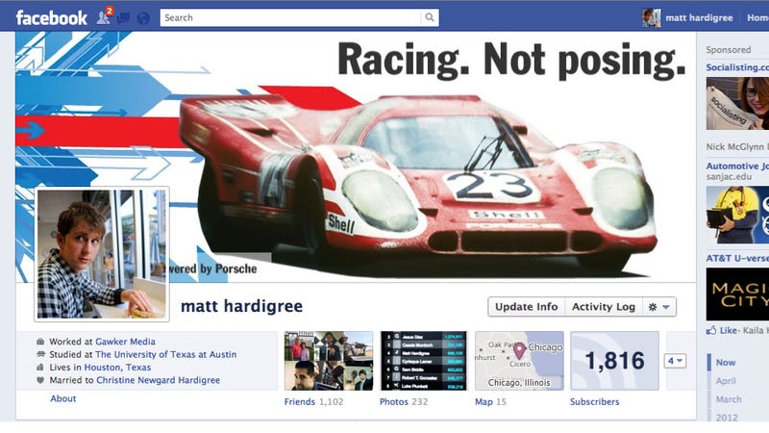The height and width of the screenshot is (433, 769).
Task: Go to Home in top bar
Action: coord(757,17)
